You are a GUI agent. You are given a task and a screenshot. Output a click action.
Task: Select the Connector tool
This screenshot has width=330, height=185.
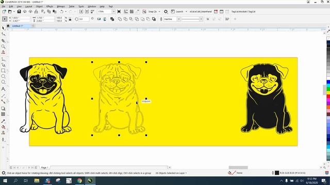(3, 102)
